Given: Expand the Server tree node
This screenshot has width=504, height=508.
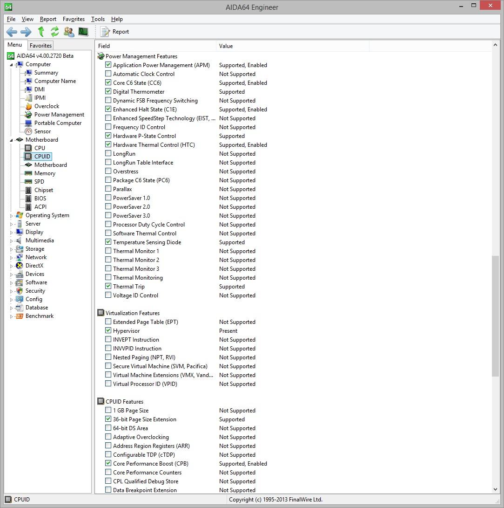Looking at the screenshot, I should (x=11, y=224).
